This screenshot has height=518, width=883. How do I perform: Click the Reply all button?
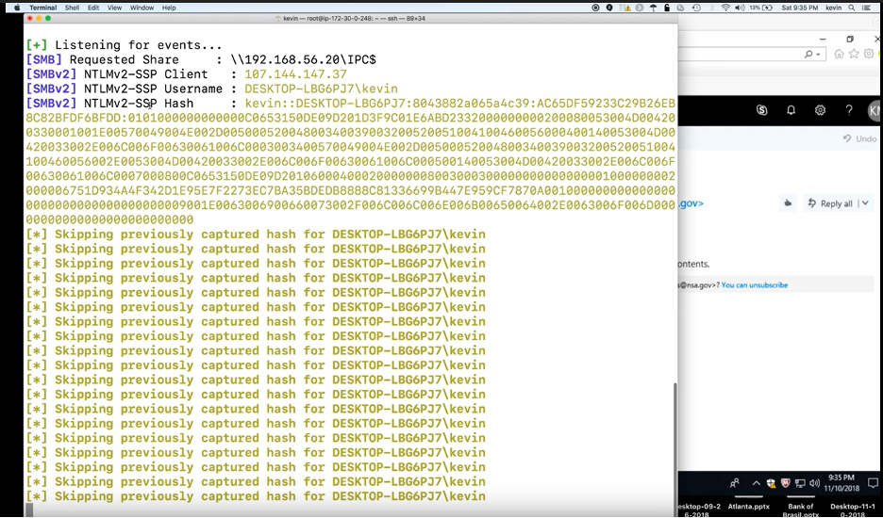tap(830, 203)
